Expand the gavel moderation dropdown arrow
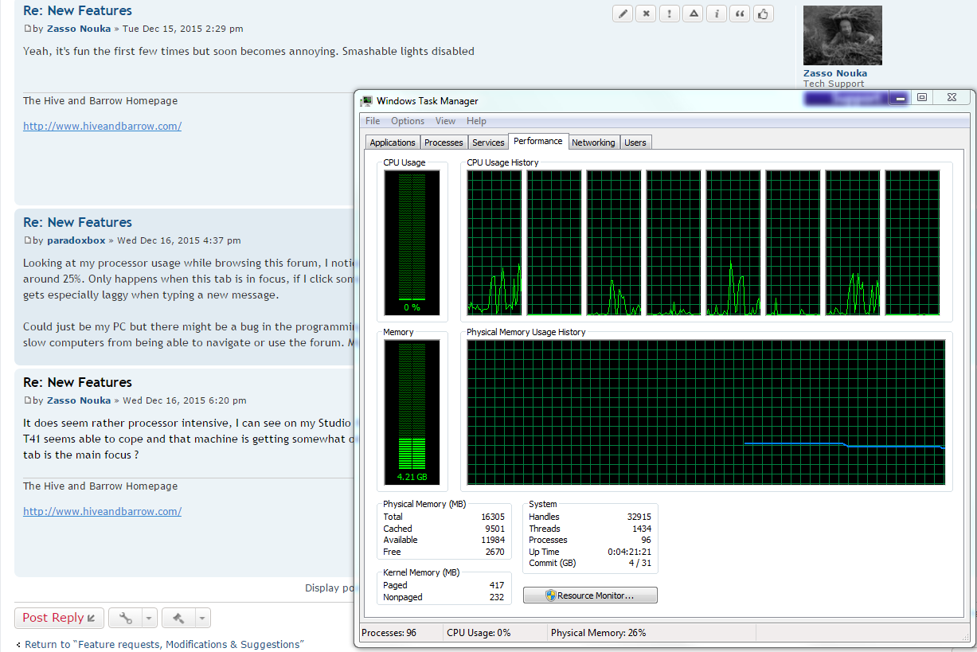This screenshot has height=652, width=977. (203, 618)
